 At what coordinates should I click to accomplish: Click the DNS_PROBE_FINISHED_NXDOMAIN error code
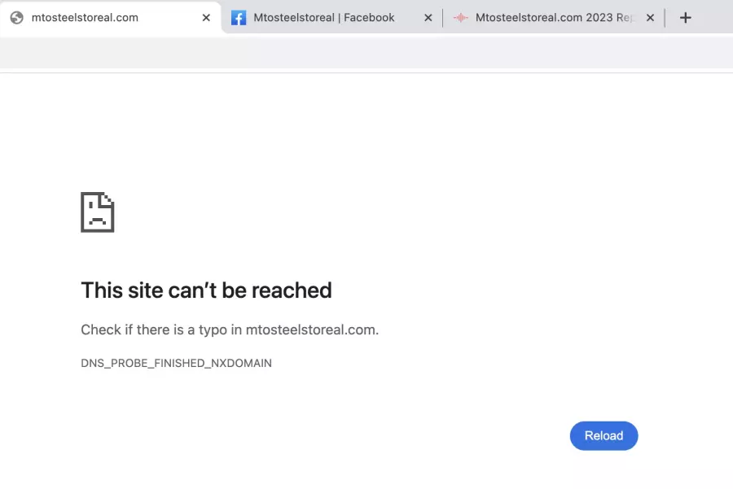[176, 363]
